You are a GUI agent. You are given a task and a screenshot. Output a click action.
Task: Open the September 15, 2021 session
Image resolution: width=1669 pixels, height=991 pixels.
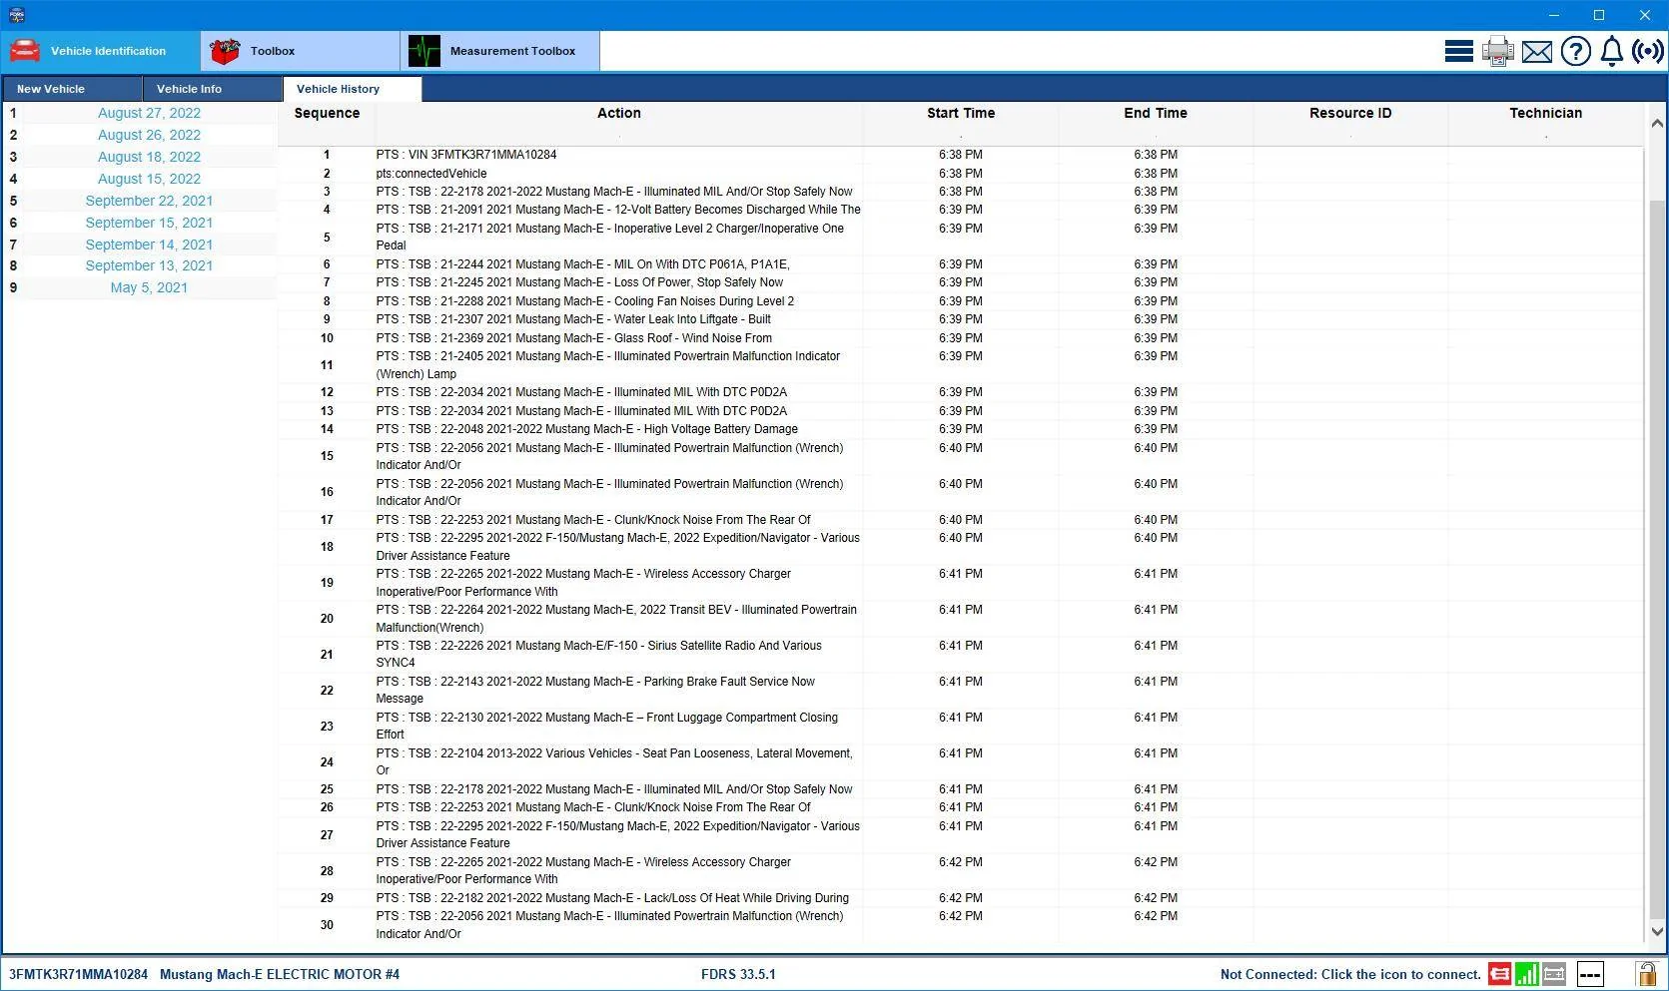pyautogui.click(x=149, y=223)
